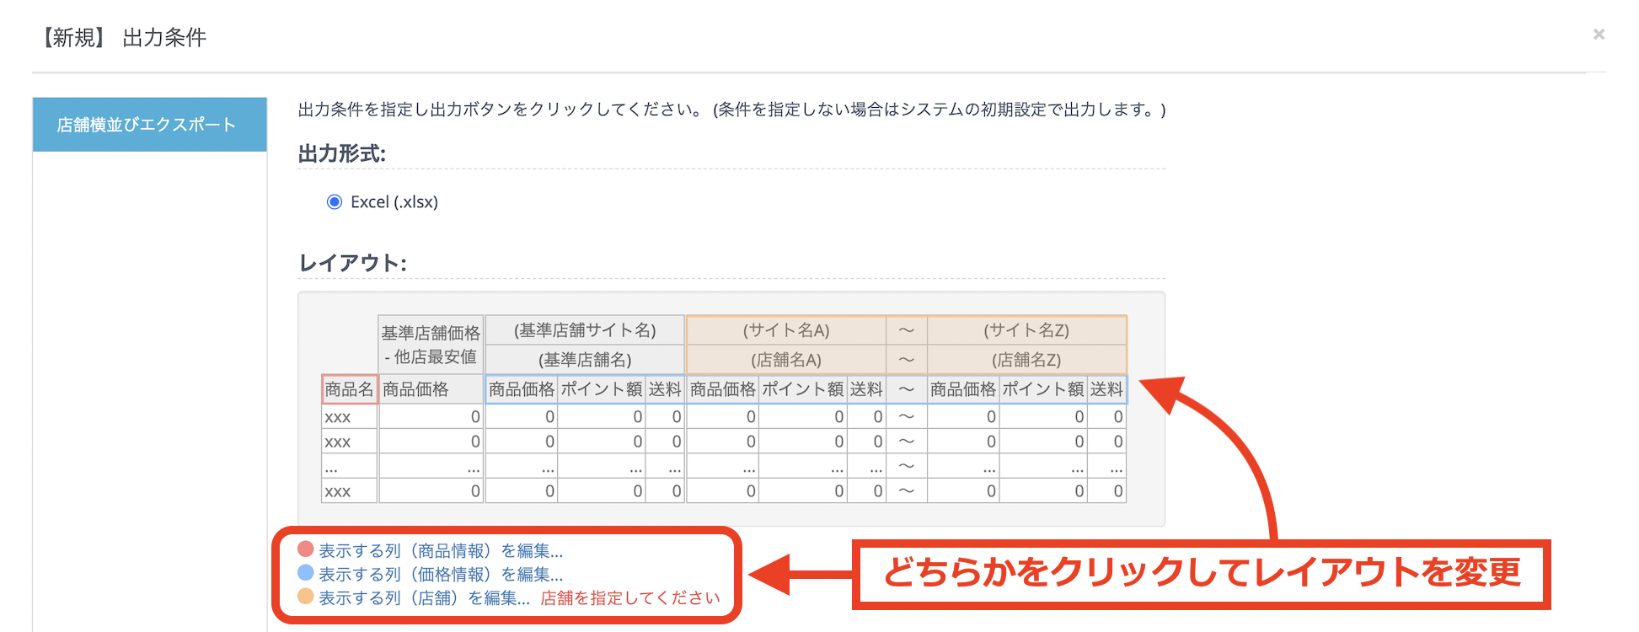This screenshot has height=632, width=1639.
Task: Open 表示する列（商品情報）を編集 link
Action: pyautogui.click(x=440, y=551)
